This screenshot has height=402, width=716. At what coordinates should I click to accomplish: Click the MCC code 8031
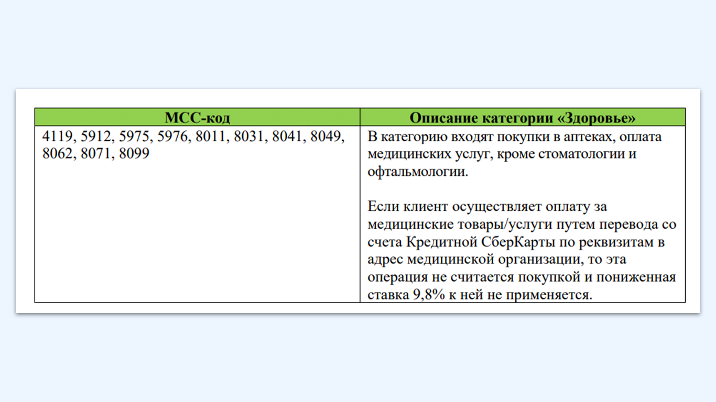point(249,137)
